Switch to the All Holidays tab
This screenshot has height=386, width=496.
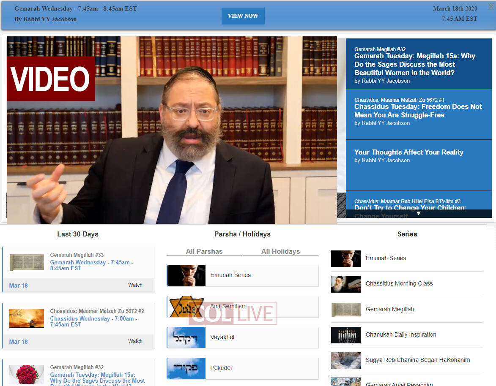point(280,251)
